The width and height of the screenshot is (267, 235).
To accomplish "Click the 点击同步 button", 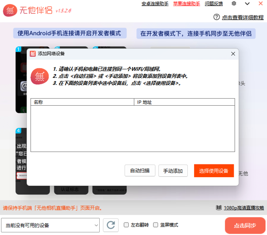I will coord(245,225).
